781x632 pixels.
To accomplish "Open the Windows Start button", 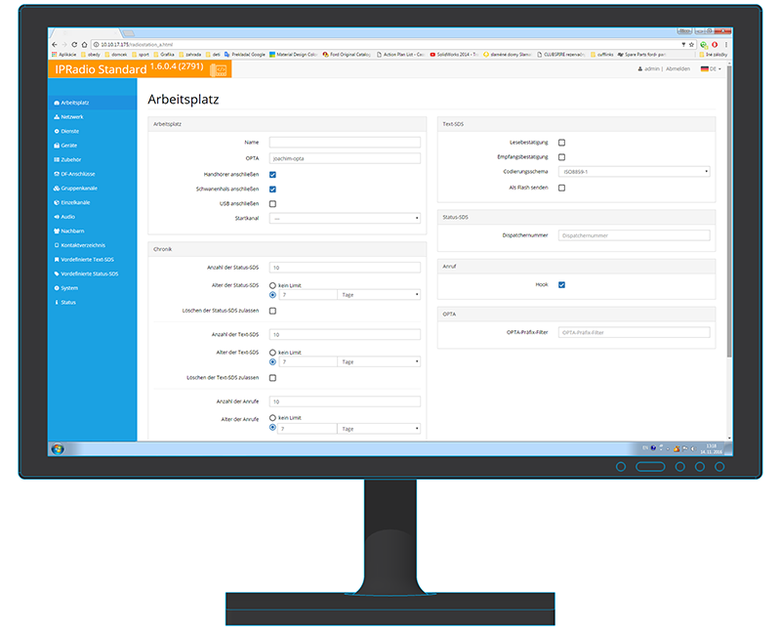I will [58, 449].
